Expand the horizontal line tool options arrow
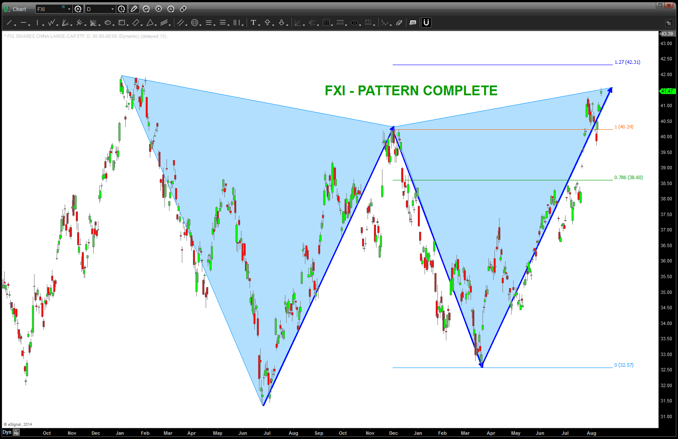Viewport: 678px width, 439px height. pos(29,25)
